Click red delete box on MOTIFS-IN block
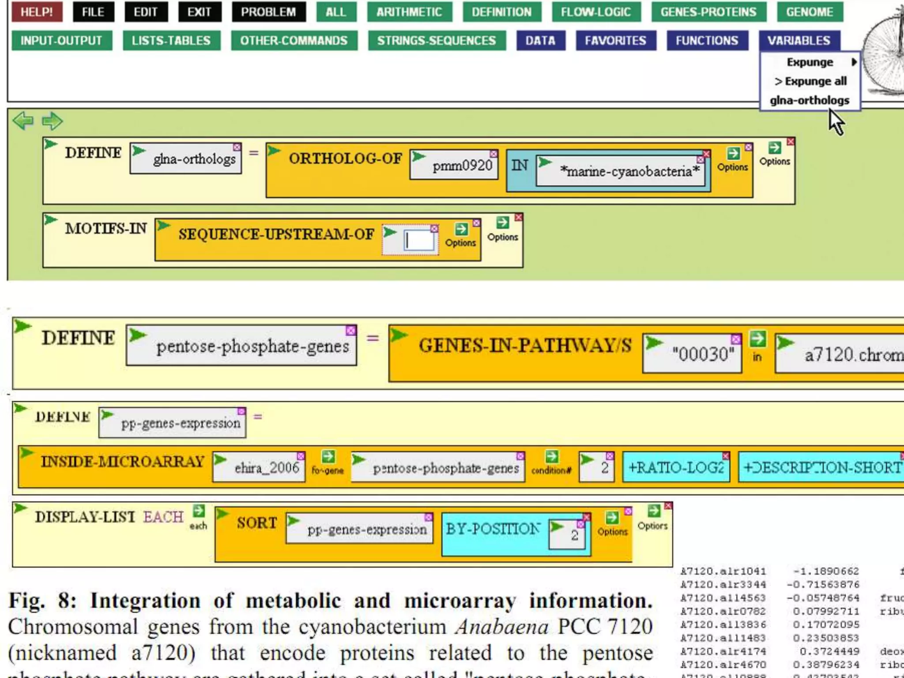This screenshot has height=678, width=904. [519, 218]
